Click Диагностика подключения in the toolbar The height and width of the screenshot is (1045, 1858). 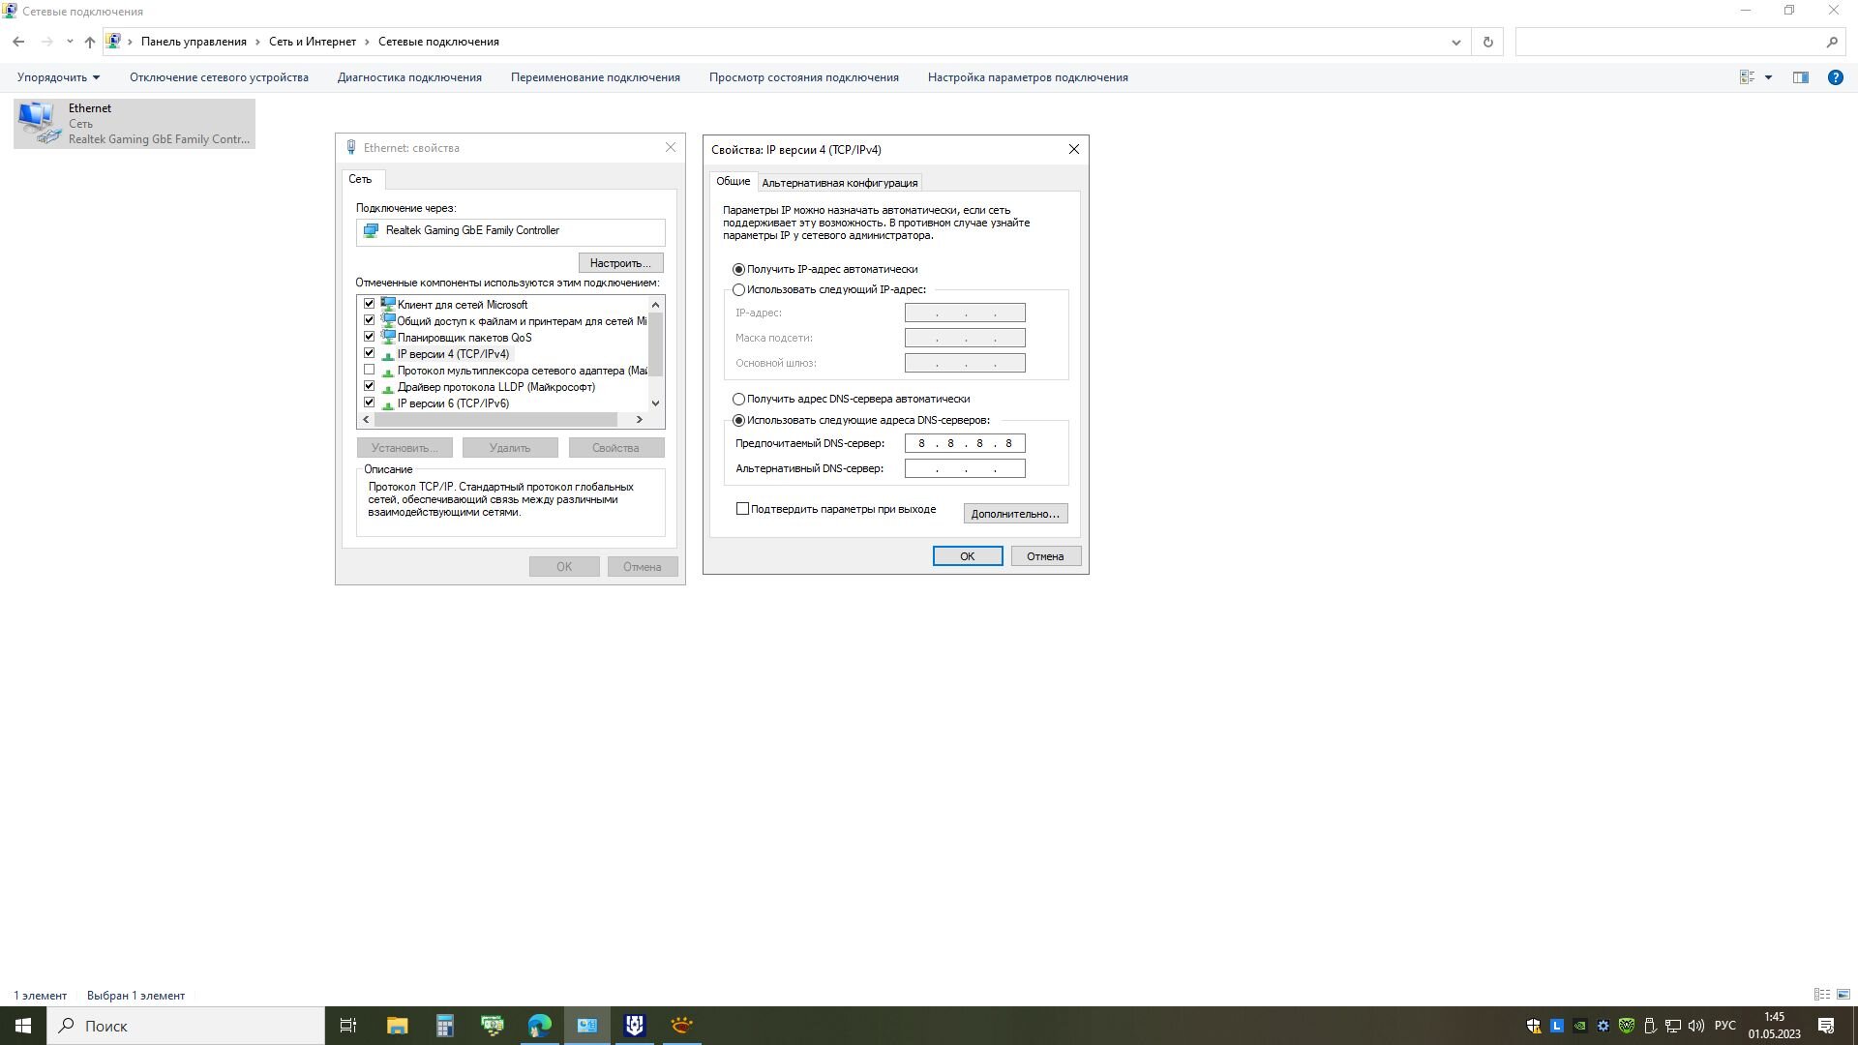pos(409,77)
